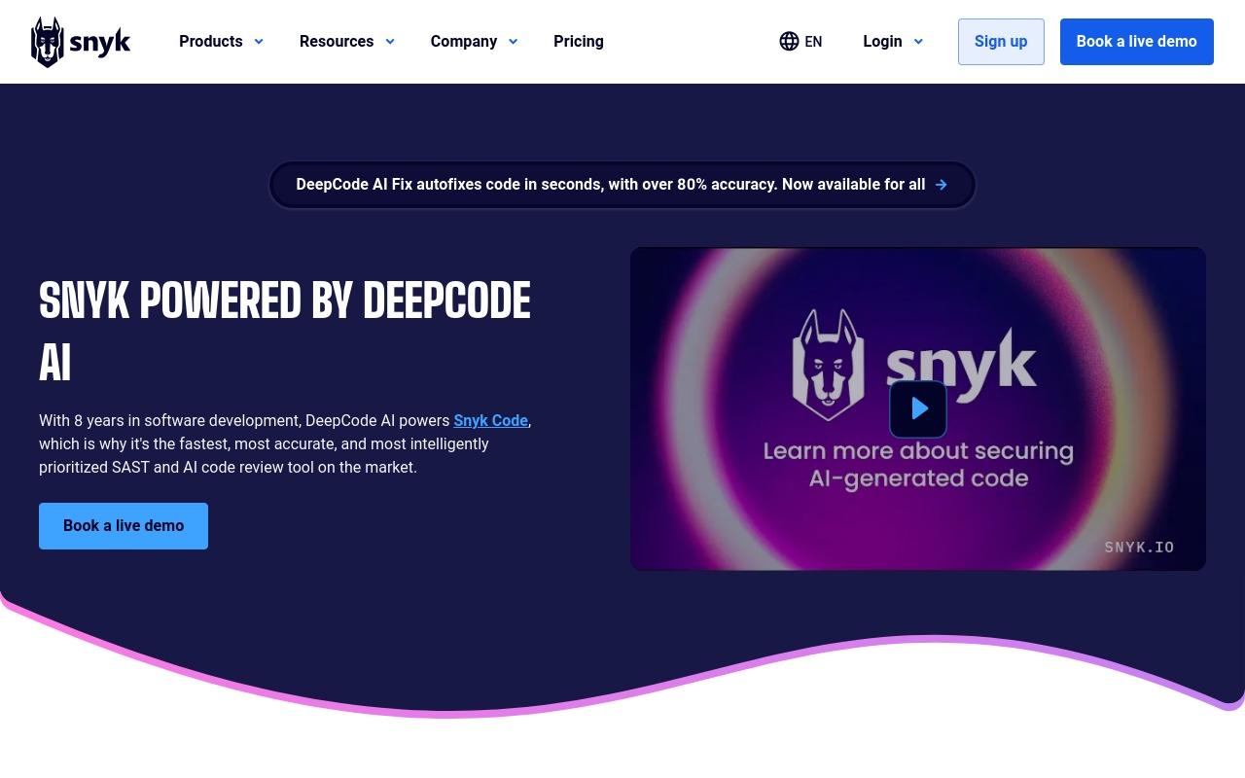Viewport: 1245px width, 778px height.
Task: Click hero Book a live demo button
Action: click(124, 526)
